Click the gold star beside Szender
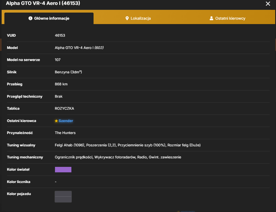The width and height of the screenshot is (276, 212). coord(56,121)
